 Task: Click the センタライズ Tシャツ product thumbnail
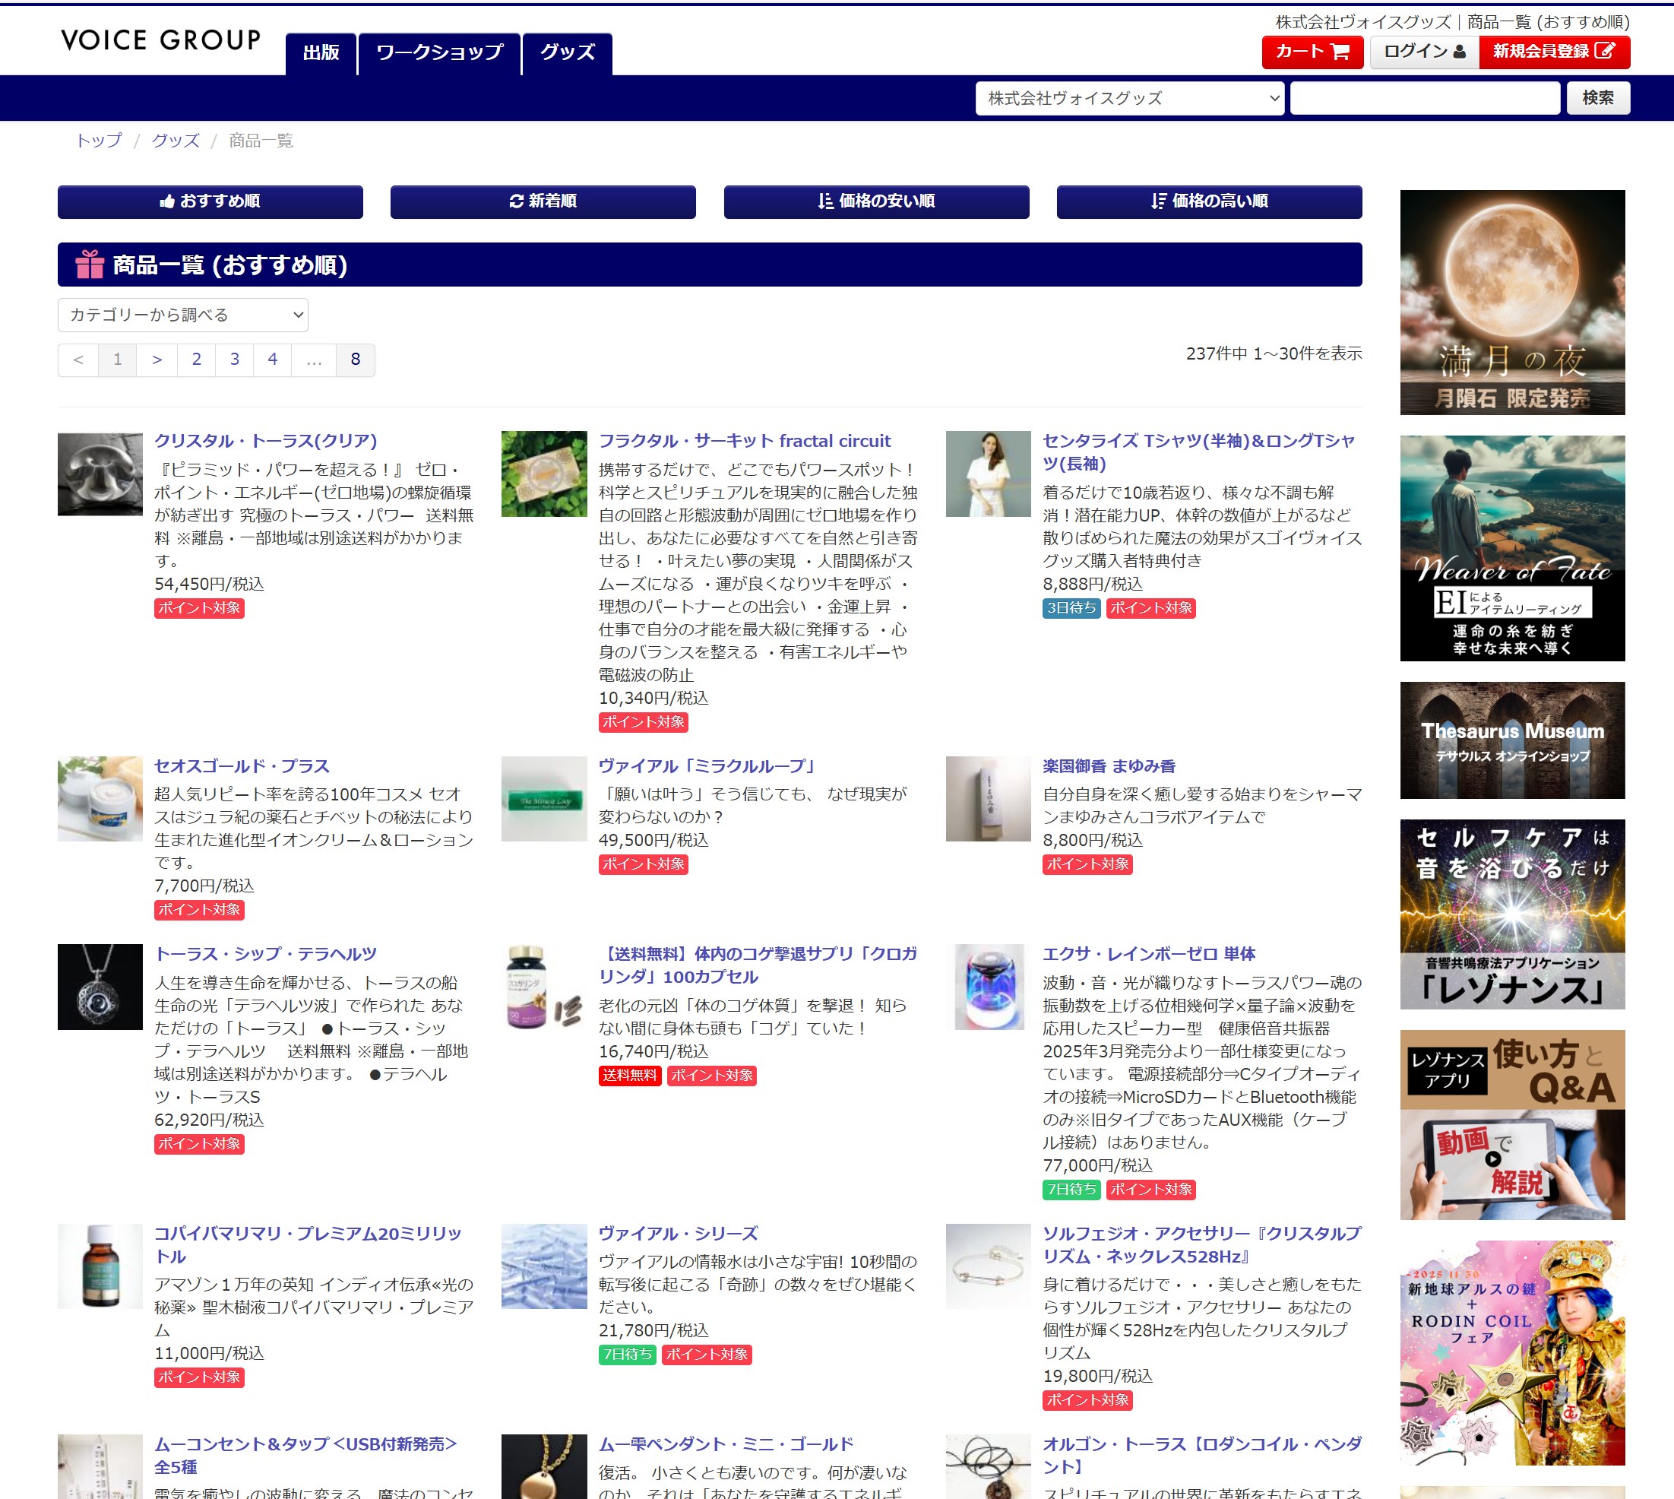click(x=988, y=474)
